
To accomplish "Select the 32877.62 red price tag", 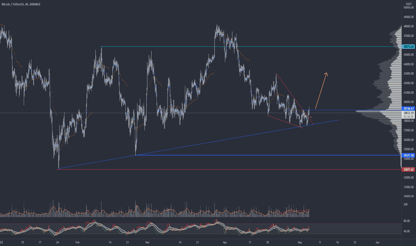I will [x=408, y=170].
